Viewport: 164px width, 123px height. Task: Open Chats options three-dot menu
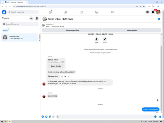pos(31,18)
